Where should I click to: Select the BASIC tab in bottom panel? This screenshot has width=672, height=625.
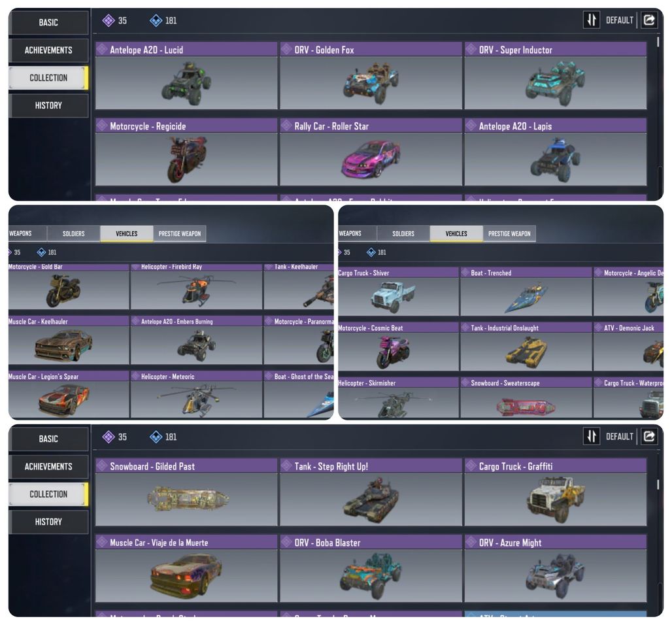[x=48, y=439]
